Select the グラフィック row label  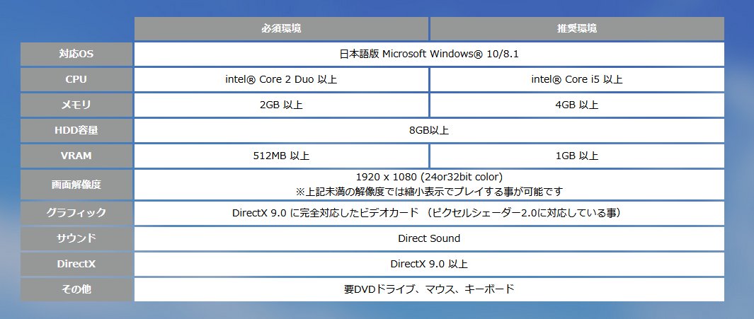pyautogui.click(x=76, y=214)
